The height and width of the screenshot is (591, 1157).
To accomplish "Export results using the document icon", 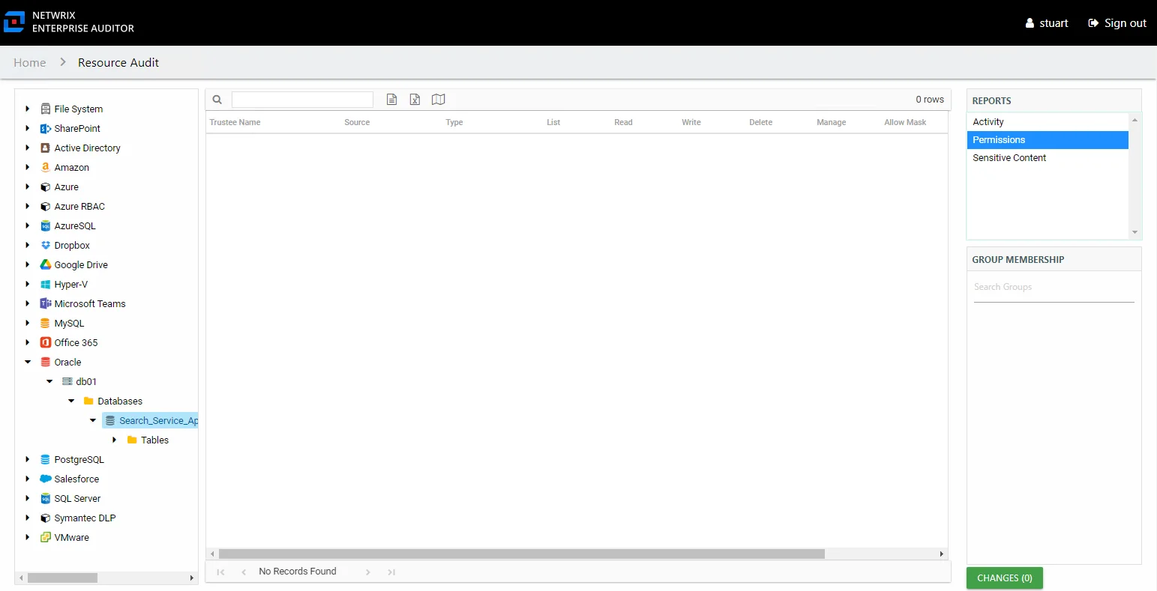I will [391, 100].
